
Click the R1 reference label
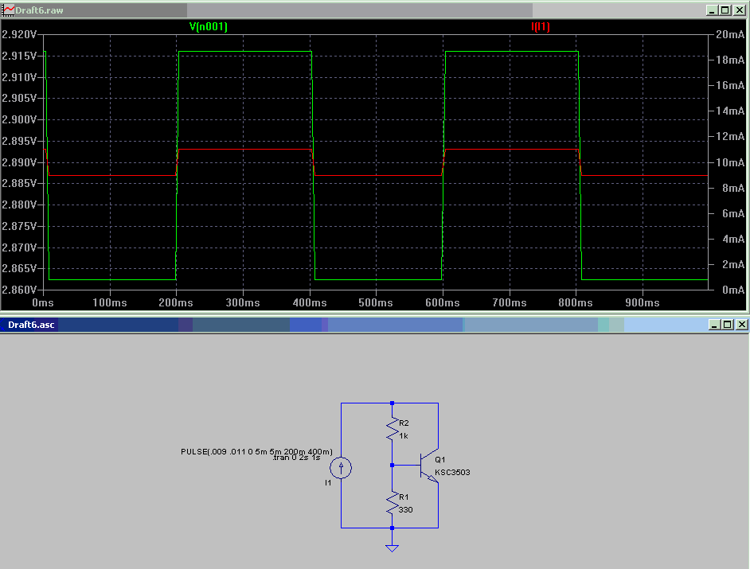(x=404, y=497)
